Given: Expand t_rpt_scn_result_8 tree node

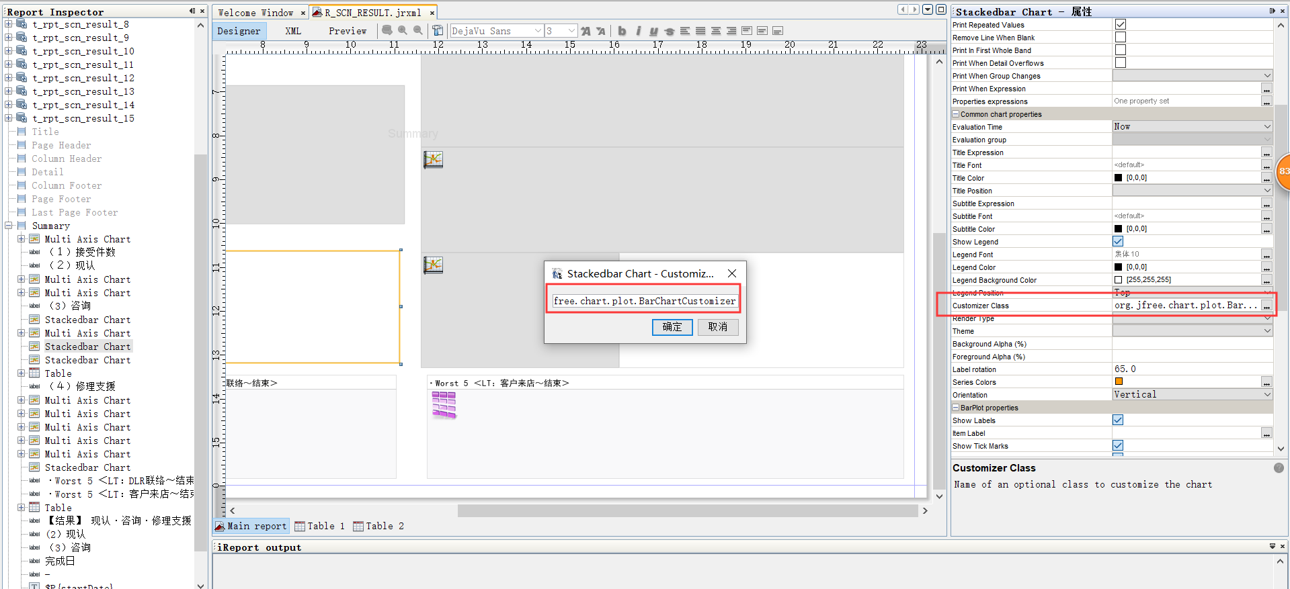Looking at the screenshot, I should (x=9, y=24).
